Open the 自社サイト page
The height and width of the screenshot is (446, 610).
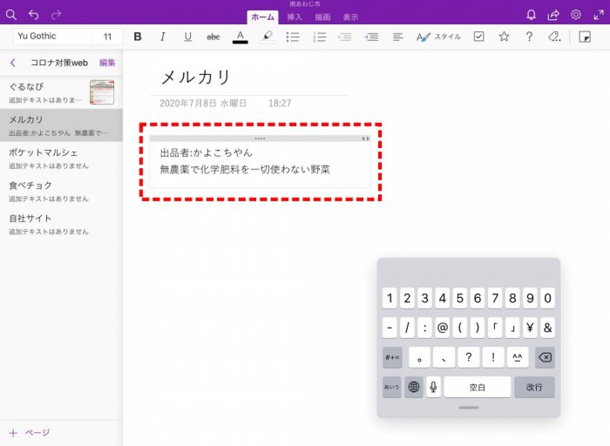[62, 224]
